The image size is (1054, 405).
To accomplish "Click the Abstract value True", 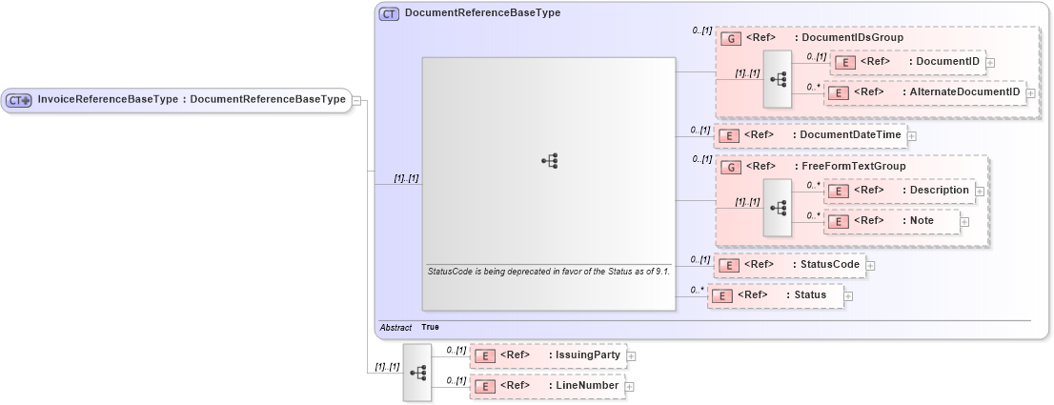I will point(430,327).
